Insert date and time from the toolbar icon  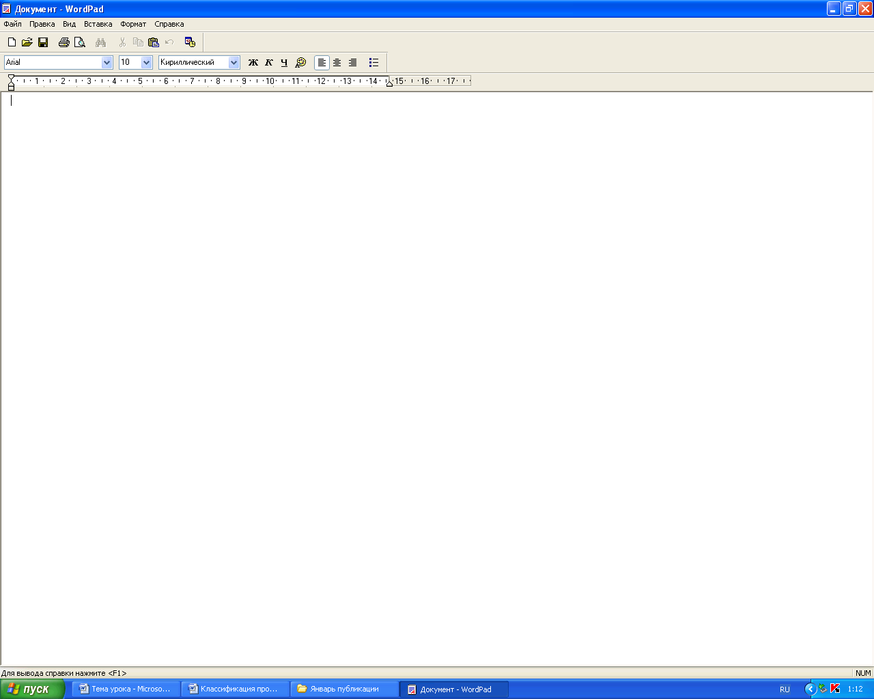click(191, 42)
